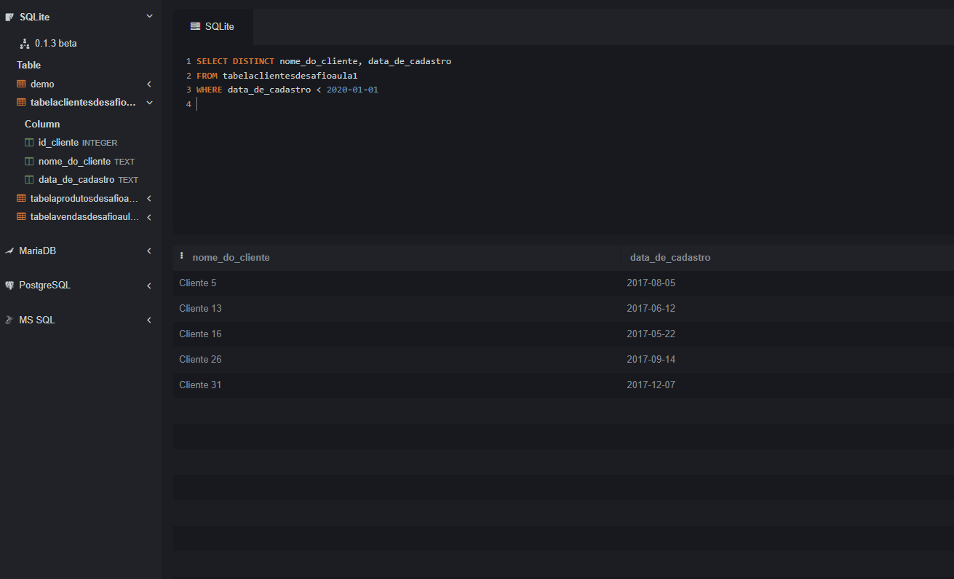Screen dimensions: 954x579
Task: Click the nome_do_cliente TEXT column entry
Action: [x=87, y=161]
